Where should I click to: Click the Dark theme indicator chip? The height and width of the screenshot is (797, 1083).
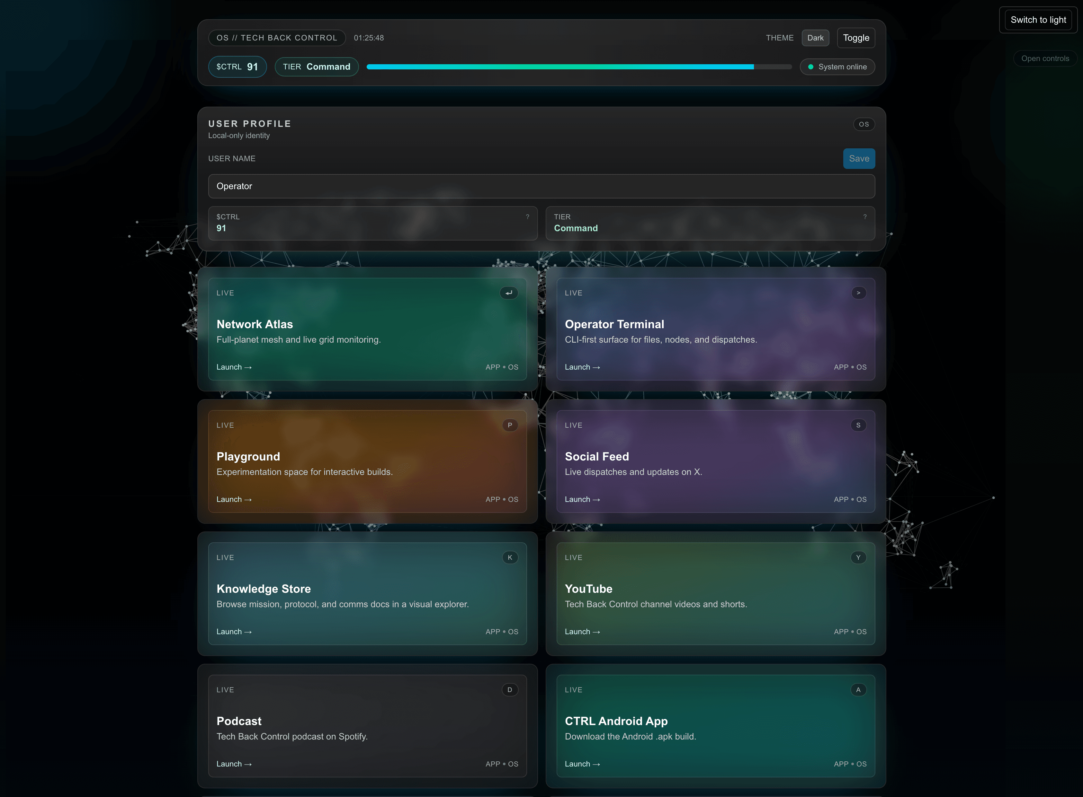(815, 38)
